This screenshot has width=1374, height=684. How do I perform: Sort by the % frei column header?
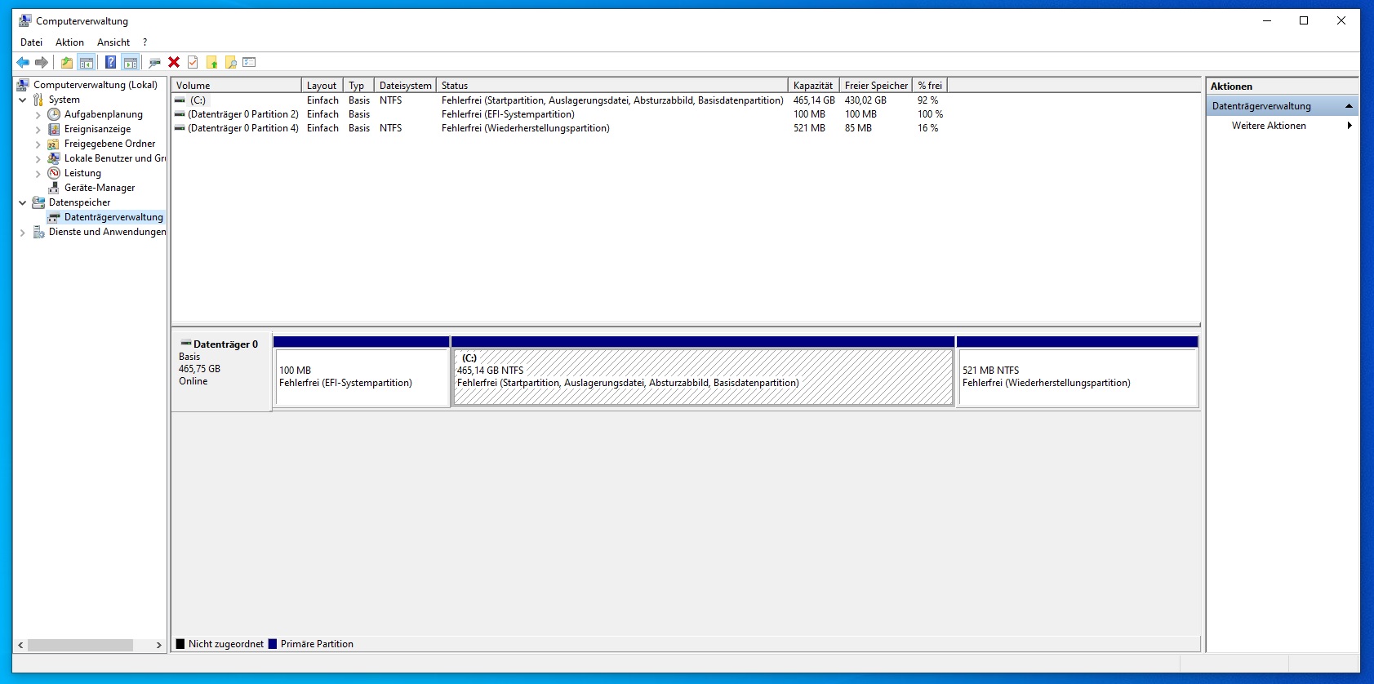(x=930, y=85)
